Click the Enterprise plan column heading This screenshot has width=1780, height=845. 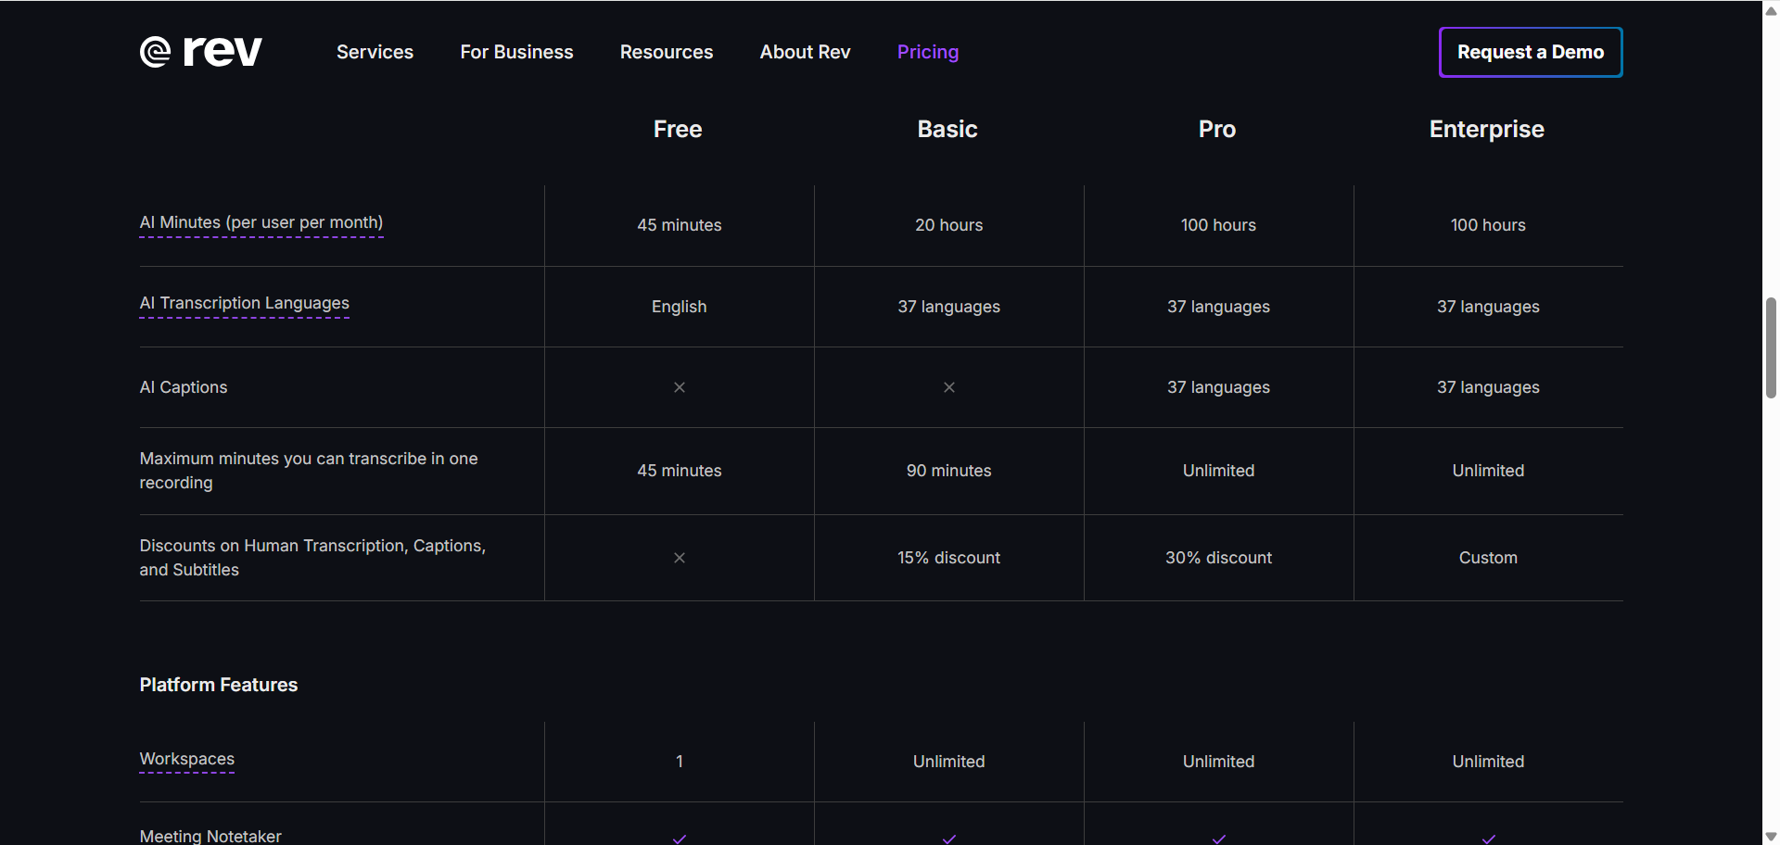click(1486, 129)
